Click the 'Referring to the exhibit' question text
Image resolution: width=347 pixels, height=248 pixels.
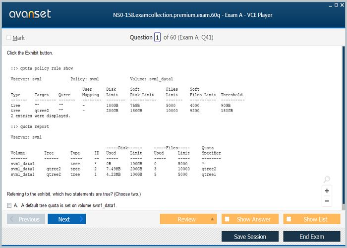click(74, 194)
